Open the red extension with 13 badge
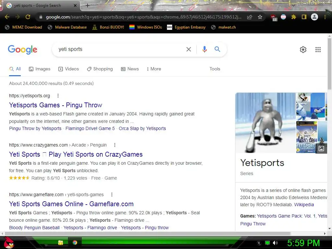This screenshot has width=332, height=249. [x=274, y=18]
